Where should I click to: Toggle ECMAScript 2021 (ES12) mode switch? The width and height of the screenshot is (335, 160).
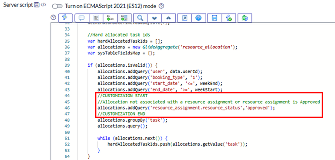(x=57, y=7)
